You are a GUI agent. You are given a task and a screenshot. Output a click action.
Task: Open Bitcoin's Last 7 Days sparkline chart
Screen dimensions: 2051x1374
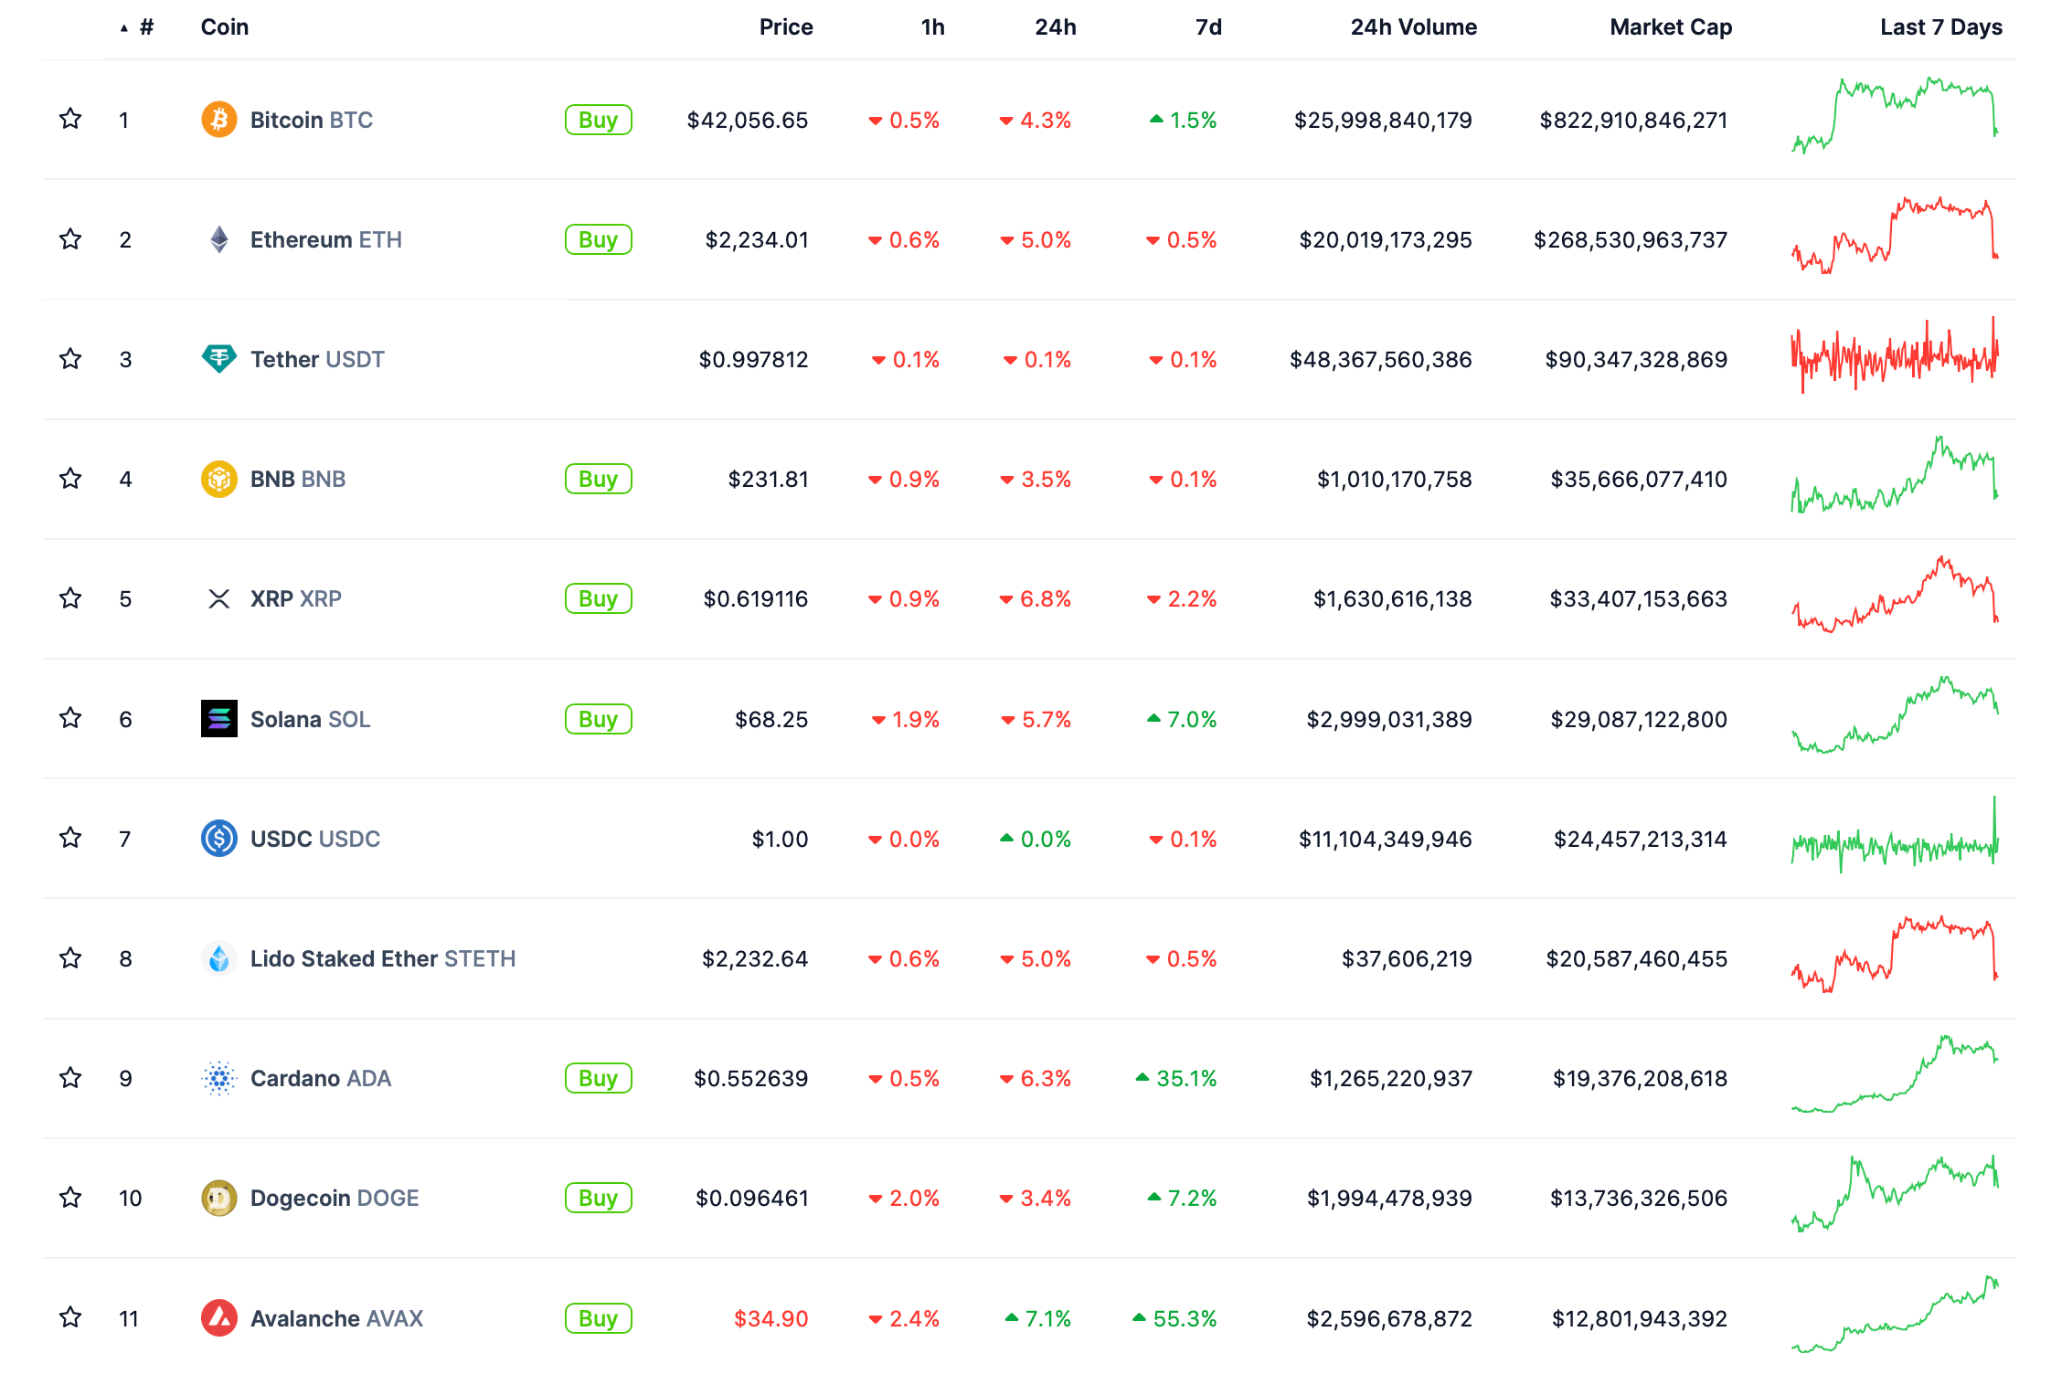tap(1894, 116)
